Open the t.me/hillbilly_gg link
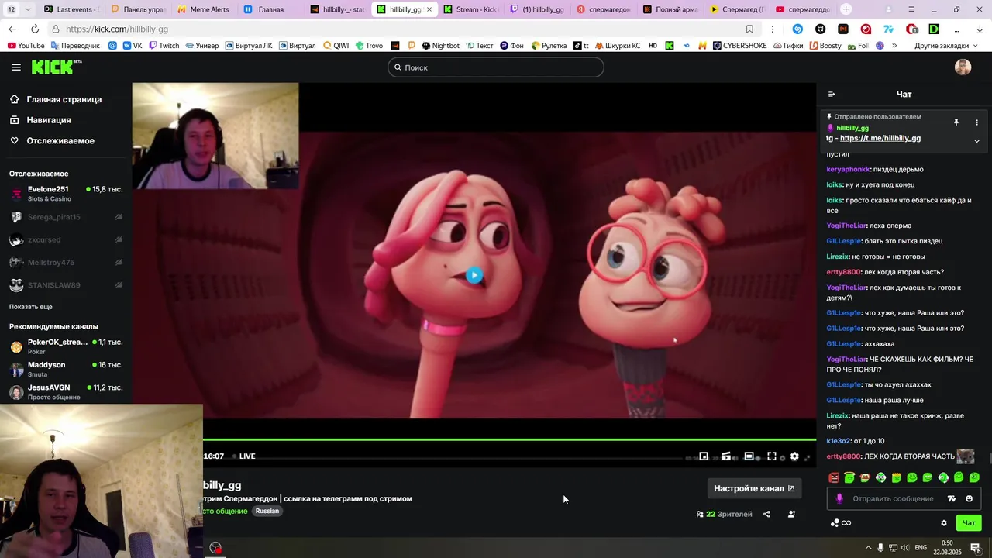Image resolution: width=992 pixels, height=558 pixels. click(880, 138)
